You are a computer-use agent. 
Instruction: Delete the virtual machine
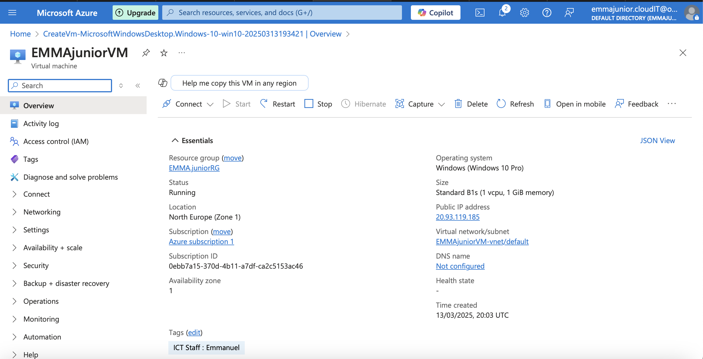coord(471,104)
